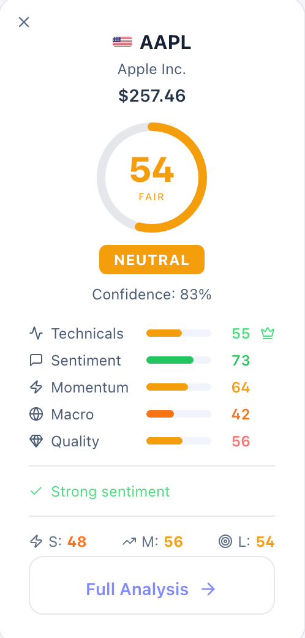This screenshot has width=305, height=638.
Task: Click the short-term lightning icon beside S:
Action: tap(36, 542)
